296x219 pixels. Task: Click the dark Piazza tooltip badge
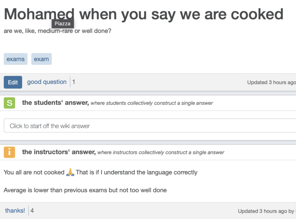click(x=63, y=23)
